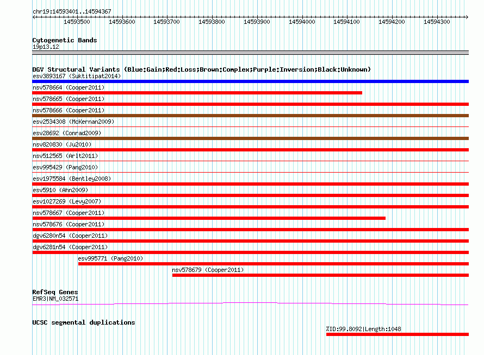Click the 19p13.12 cytogenetic band label

click(46, 47)
